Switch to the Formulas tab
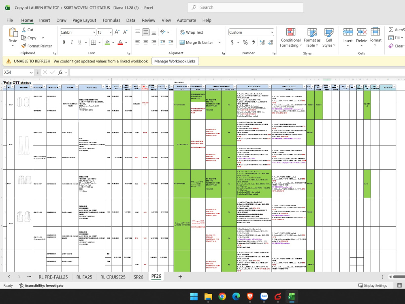 coord(111,20)
